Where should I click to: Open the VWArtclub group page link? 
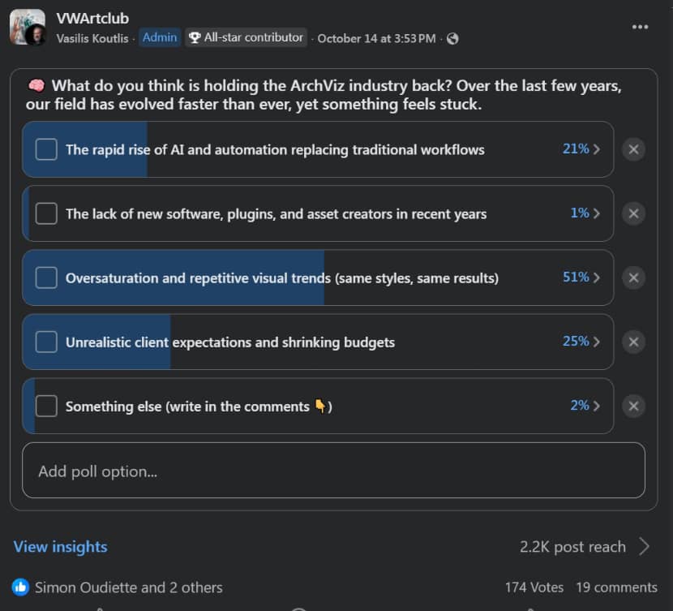point(92,18)
